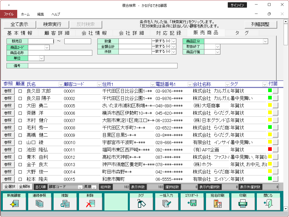Screen dimensions: 289x217
Task: Check the row checkbox for 松本 隆夫
Action: (20, 179)
